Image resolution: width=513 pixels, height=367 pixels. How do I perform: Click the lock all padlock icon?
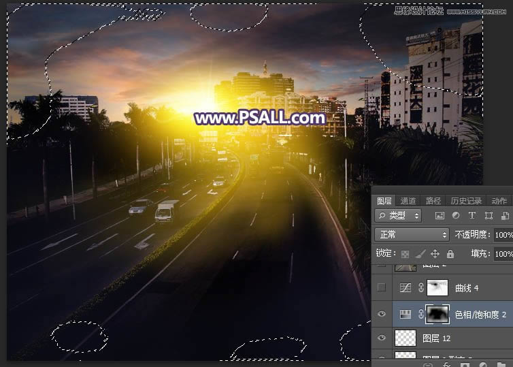(x=450, y=254)
